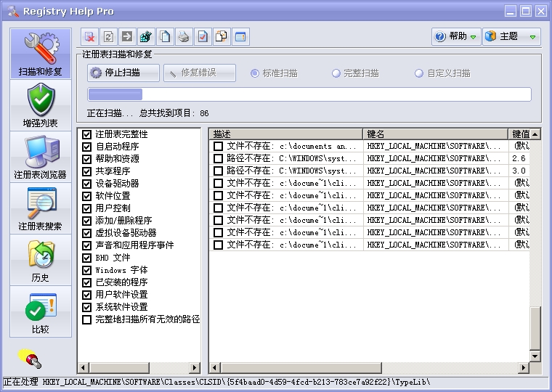Click the window-with-exclamation toolbar icon
Screen dimensions: 552x392
[x=241, y=36]
